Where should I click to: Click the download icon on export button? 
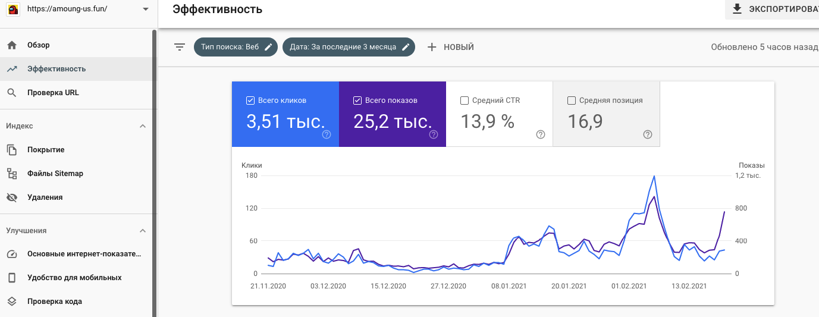pyautogui.click(x=738, y=9)
